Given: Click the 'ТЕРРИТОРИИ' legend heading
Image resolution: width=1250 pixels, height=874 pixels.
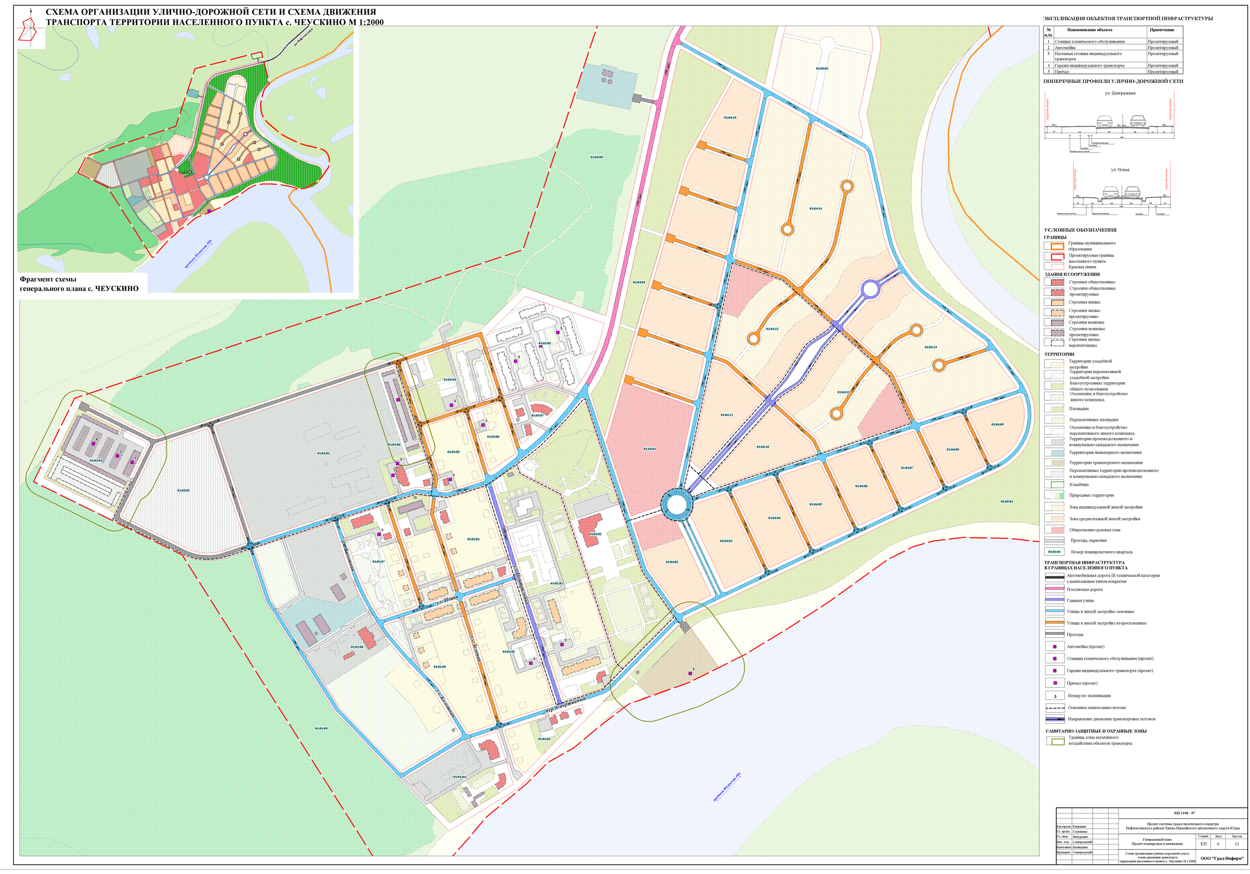Looking at the screenshot, I should [1059, 354].
